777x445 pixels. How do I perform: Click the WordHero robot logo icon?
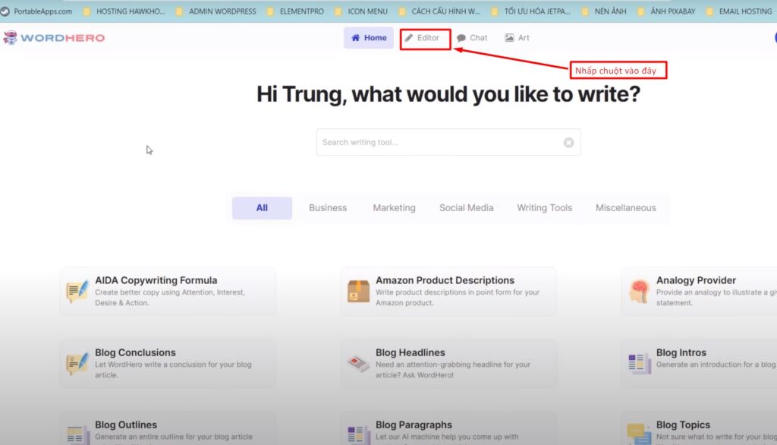[x=10, y=38]
